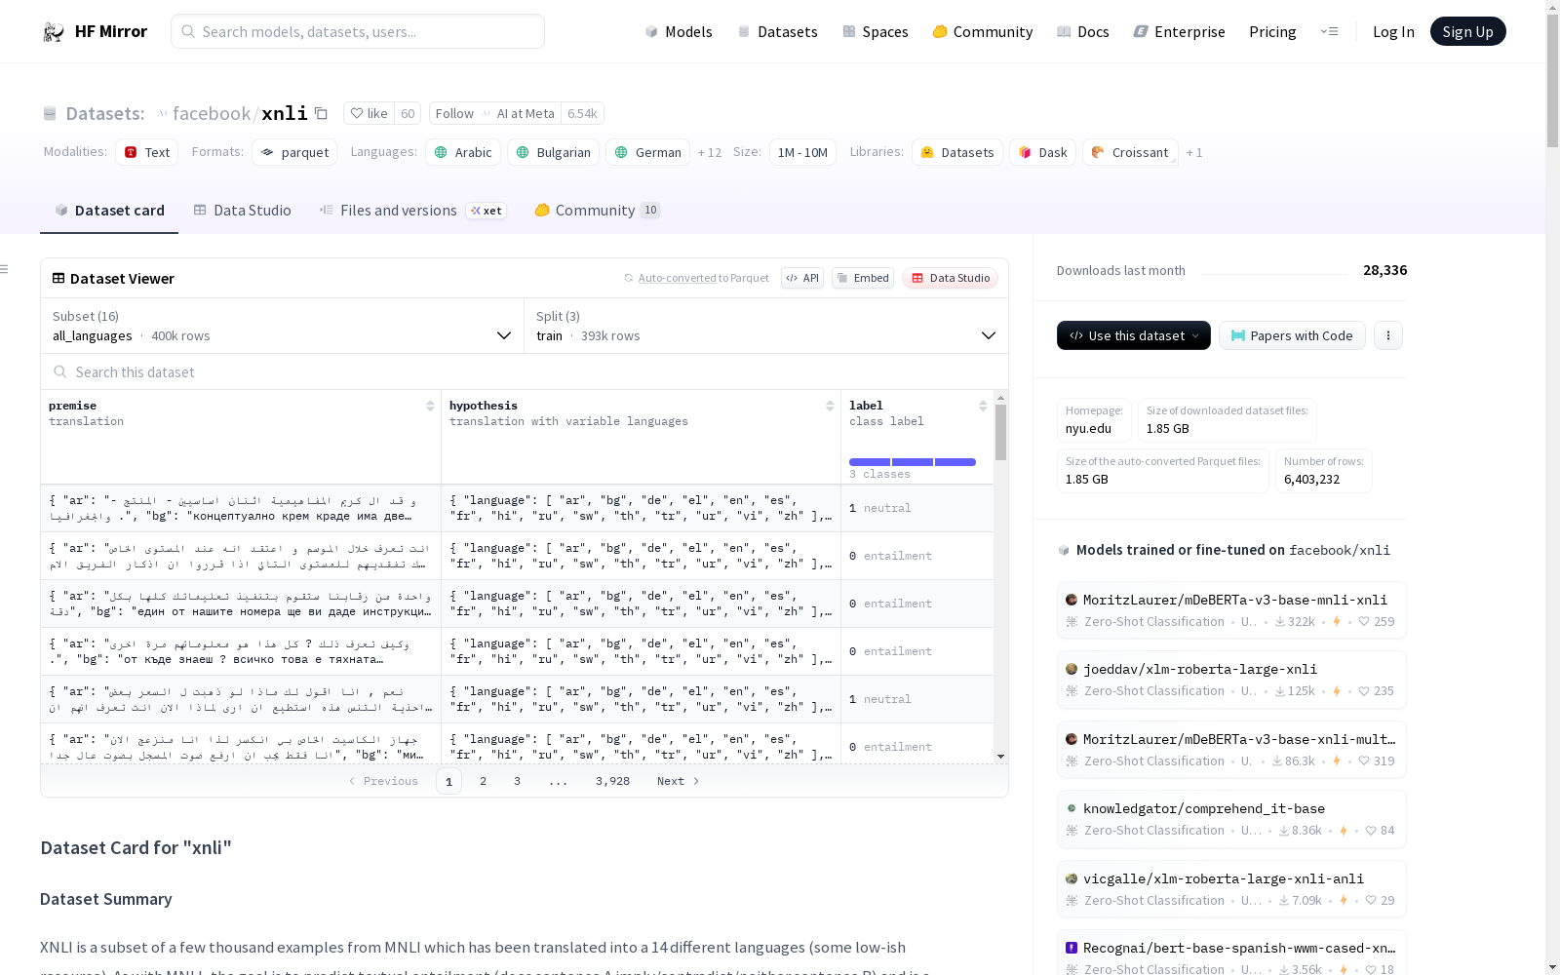Image resolution: width=1560 pixels, height=975 pixels.
Task: Open the Spaces nav item
Action: [876, 31]
